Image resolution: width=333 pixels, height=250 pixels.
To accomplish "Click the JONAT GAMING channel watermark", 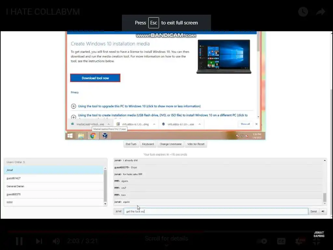I will pos(319,234).
